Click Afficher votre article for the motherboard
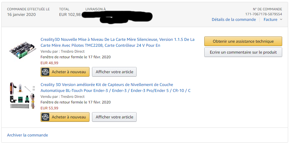The image size is (290, 143). [114, 72]
